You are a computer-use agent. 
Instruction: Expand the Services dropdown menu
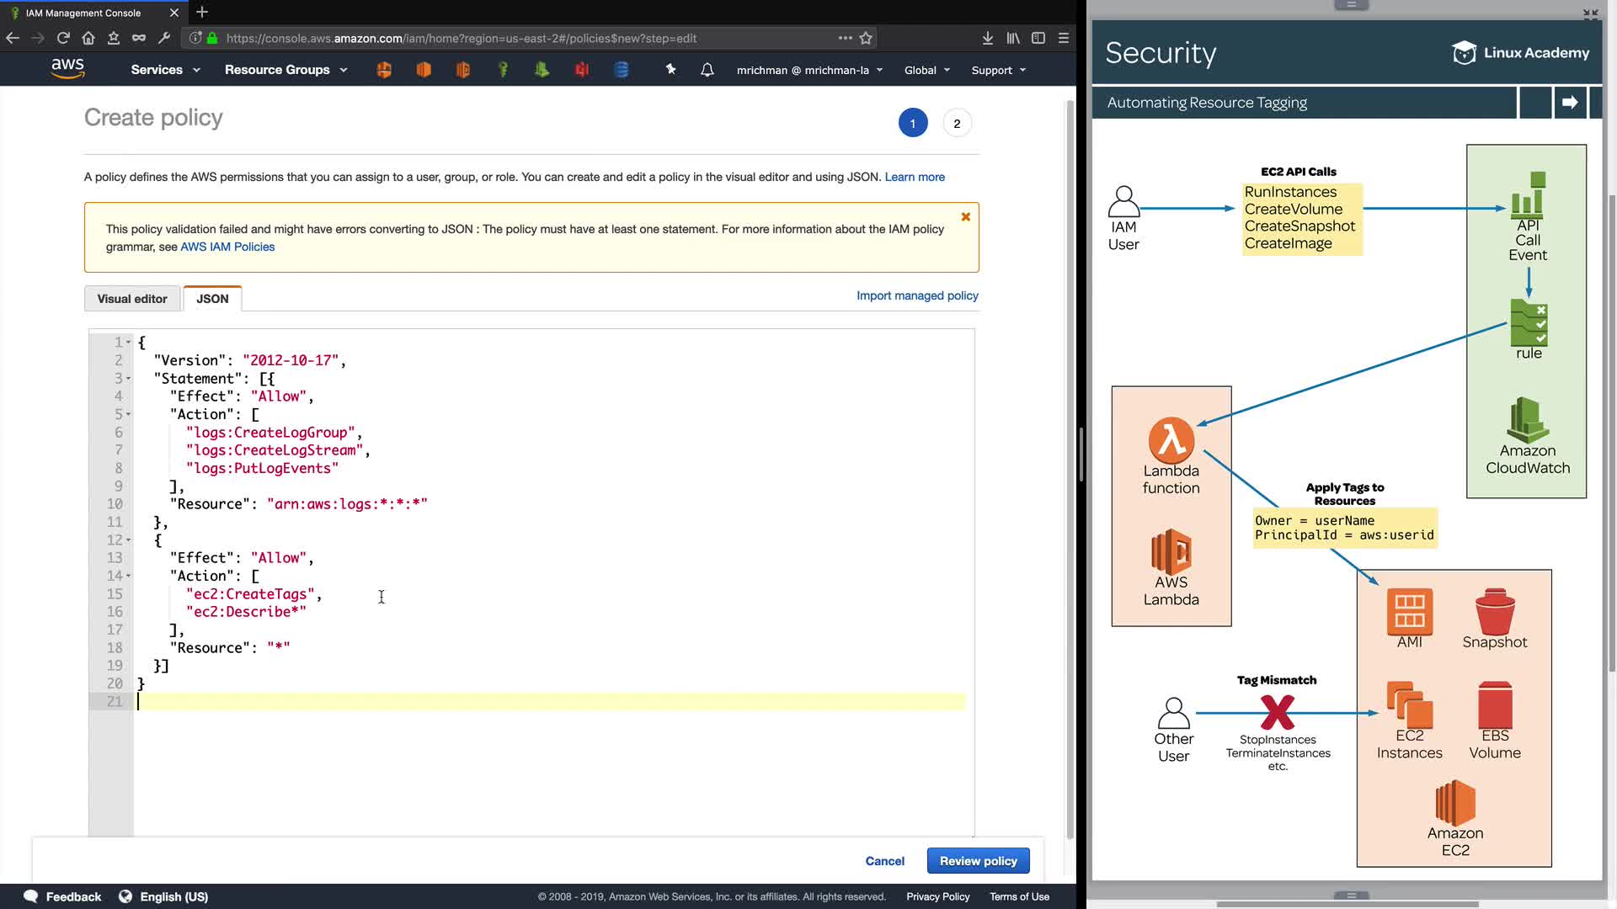[x=166, y=70]
